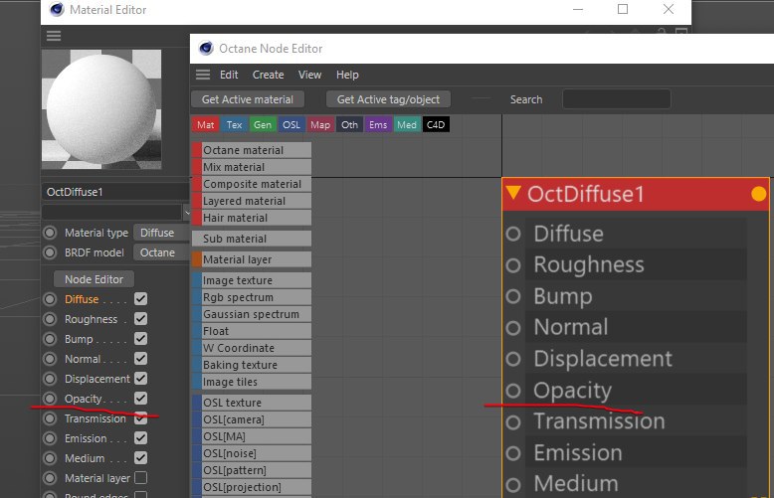Click the animation dot beside Opacity channel

point(50,399)
